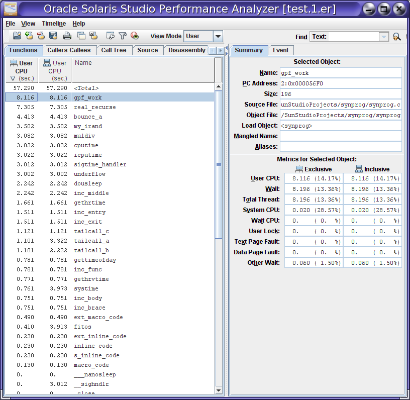Click the Close Experiment flask icon
Image resolution: width=410 pixels, height=400 pixels.
93,36
